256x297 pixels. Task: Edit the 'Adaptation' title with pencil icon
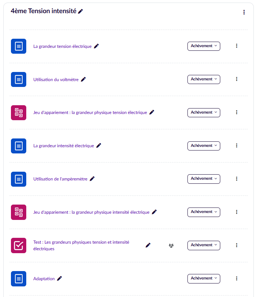(x=59, y=278)
